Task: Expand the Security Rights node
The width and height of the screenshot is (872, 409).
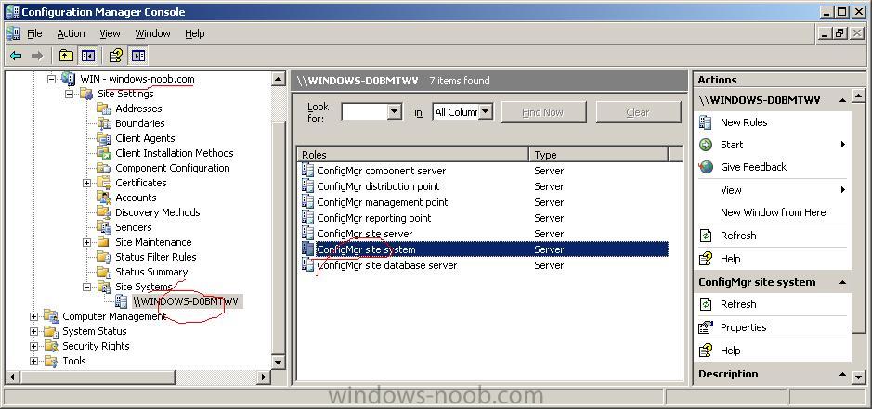Action: coord(34,346)
